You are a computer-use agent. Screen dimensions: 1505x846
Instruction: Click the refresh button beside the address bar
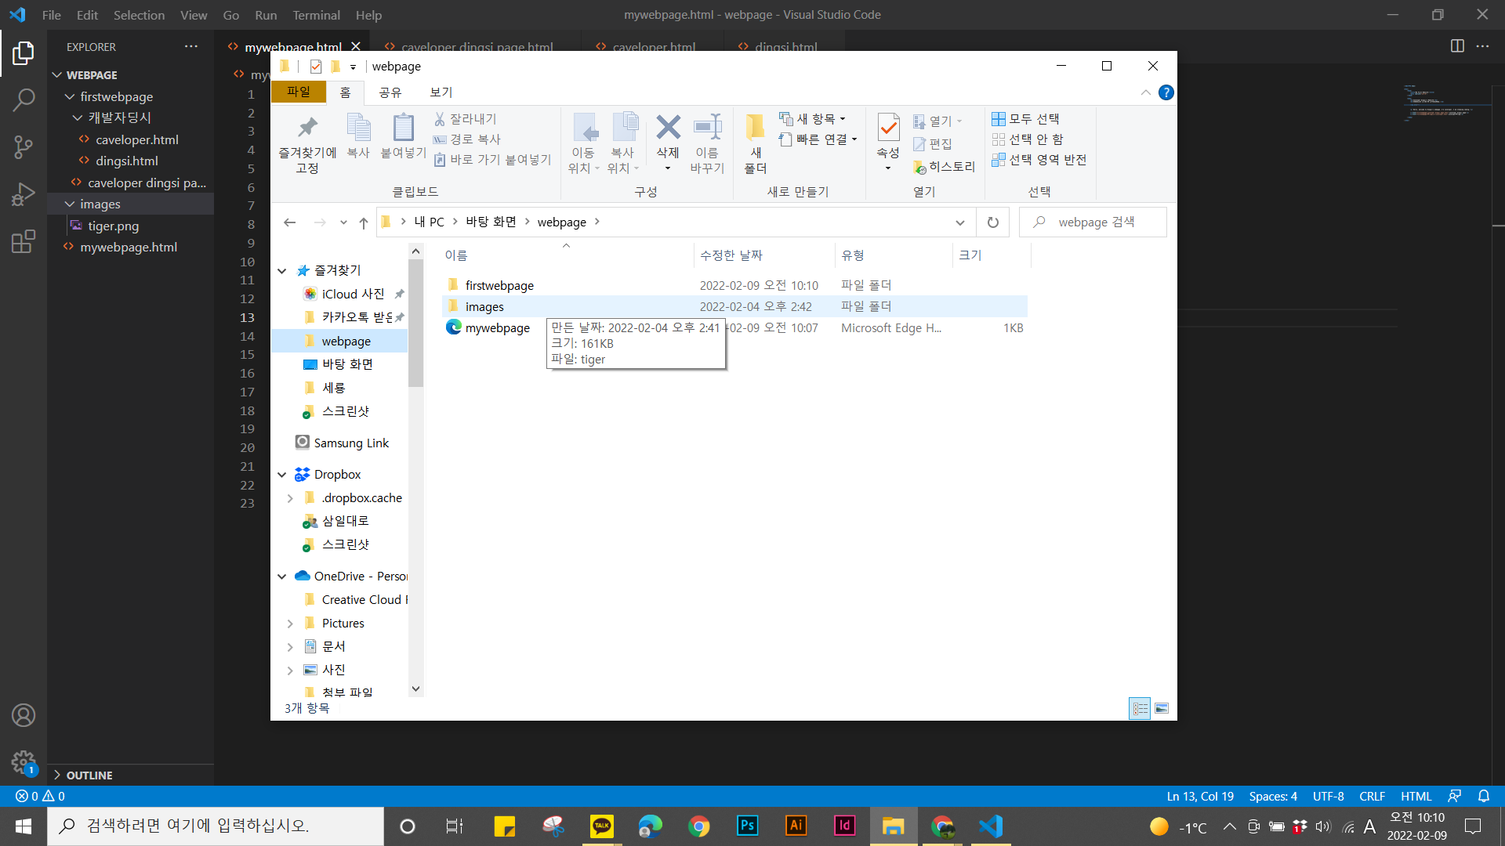[992, 222]
